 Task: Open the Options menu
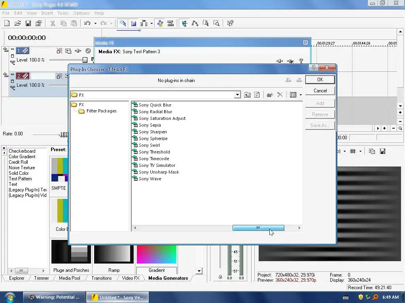[x=81, y=13]
